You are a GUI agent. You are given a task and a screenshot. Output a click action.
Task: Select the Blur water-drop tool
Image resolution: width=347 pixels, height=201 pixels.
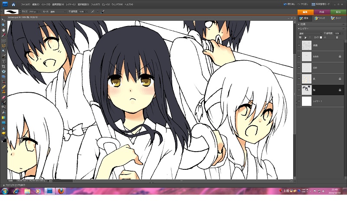(3, 128)
